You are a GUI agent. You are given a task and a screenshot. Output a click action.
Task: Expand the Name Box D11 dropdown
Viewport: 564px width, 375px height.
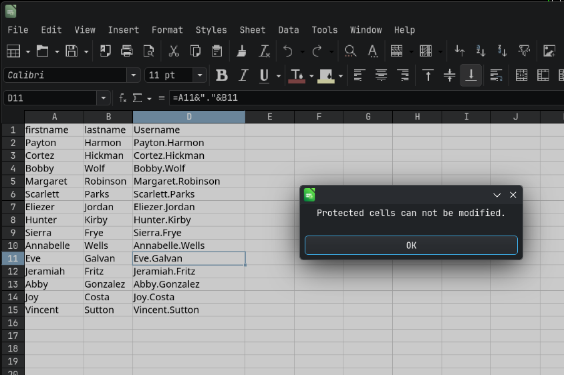pyautogui.click(x=104, y=98)
